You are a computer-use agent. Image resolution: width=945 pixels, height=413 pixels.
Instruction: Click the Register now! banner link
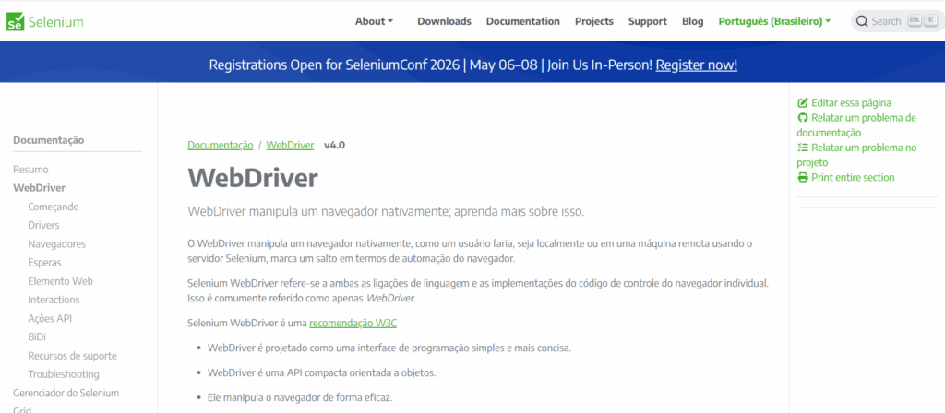point(696,65)
